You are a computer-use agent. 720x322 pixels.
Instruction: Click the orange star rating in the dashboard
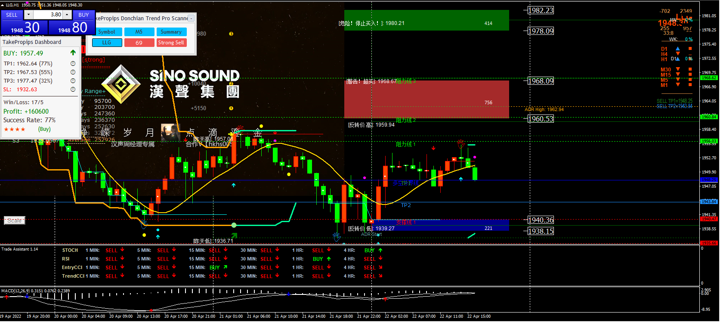click(x=15, y=129)
